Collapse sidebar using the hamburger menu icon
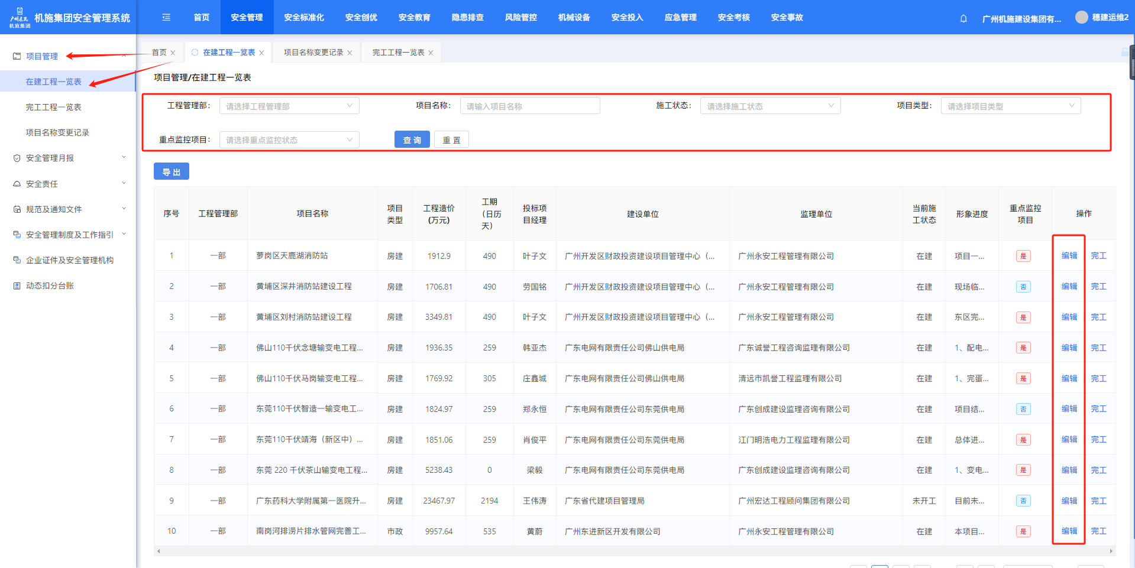This screenshot has width=1135, height=568. [166, 18]
